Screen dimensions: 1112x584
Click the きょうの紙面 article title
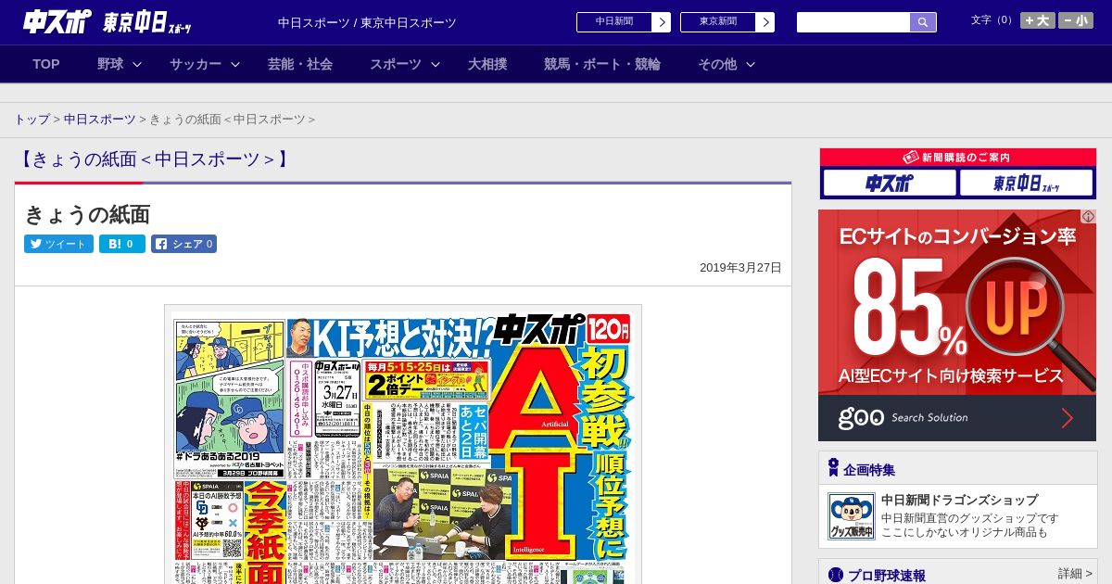87,214
